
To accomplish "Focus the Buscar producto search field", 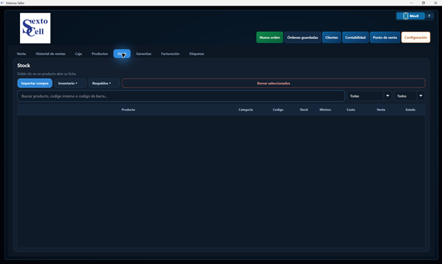I will (181, 96).
